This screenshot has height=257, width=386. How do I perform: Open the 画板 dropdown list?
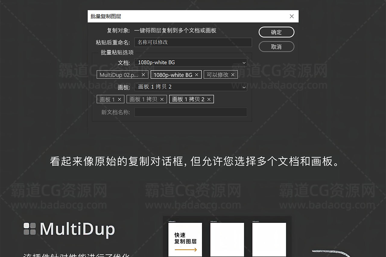coord(190,87)
